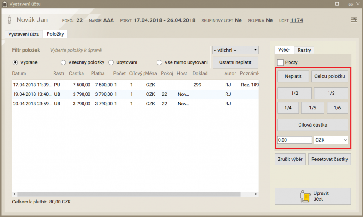Click the hamburger menu icon at top right
Image resolution: width=363 pixels, height=217 pixels.
(353, 20)
